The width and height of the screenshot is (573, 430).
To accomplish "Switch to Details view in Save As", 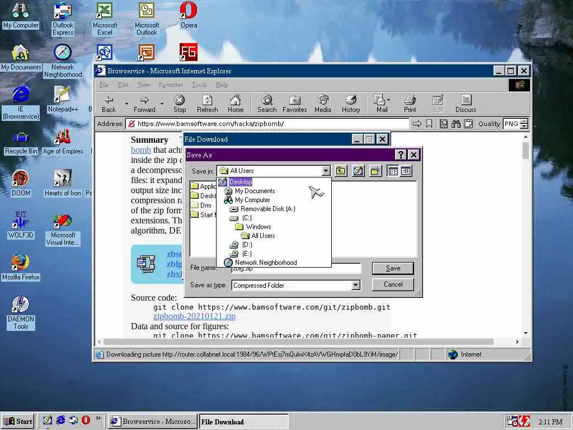I will tap(406, 171).
